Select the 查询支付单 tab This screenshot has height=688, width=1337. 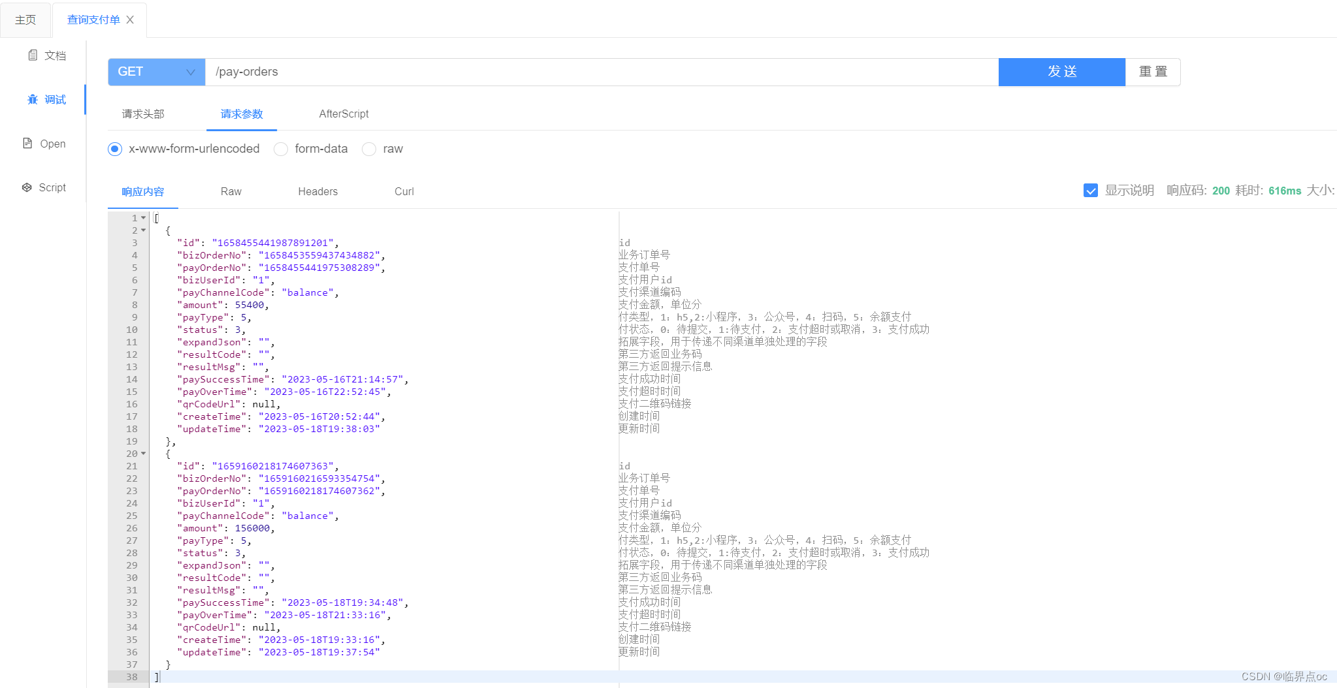point(93,20)
